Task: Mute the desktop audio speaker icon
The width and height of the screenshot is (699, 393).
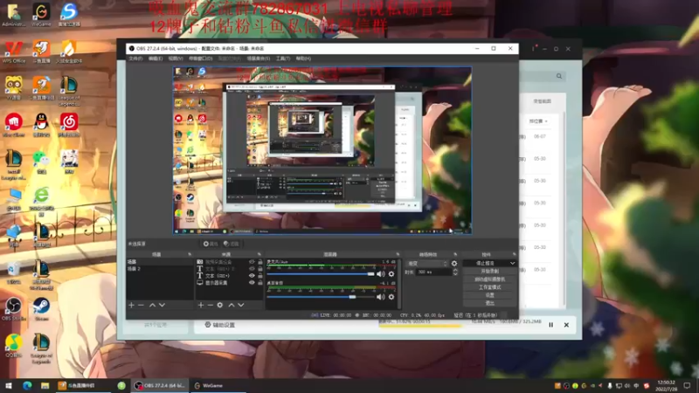Action: (381, 297)
